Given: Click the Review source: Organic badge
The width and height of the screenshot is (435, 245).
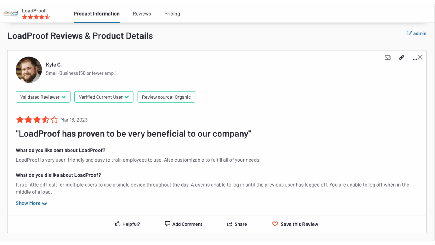Looking at the screenshot, I should pos(166,97).
